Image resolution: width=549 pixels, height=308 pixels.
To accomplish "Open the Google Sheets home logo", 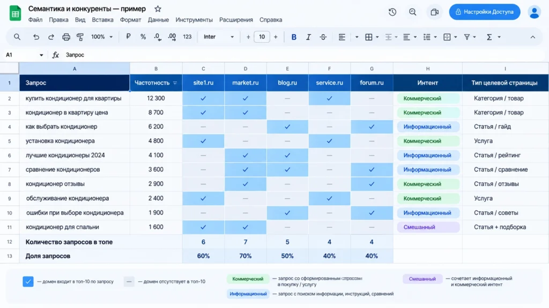I will pos(15,13).
